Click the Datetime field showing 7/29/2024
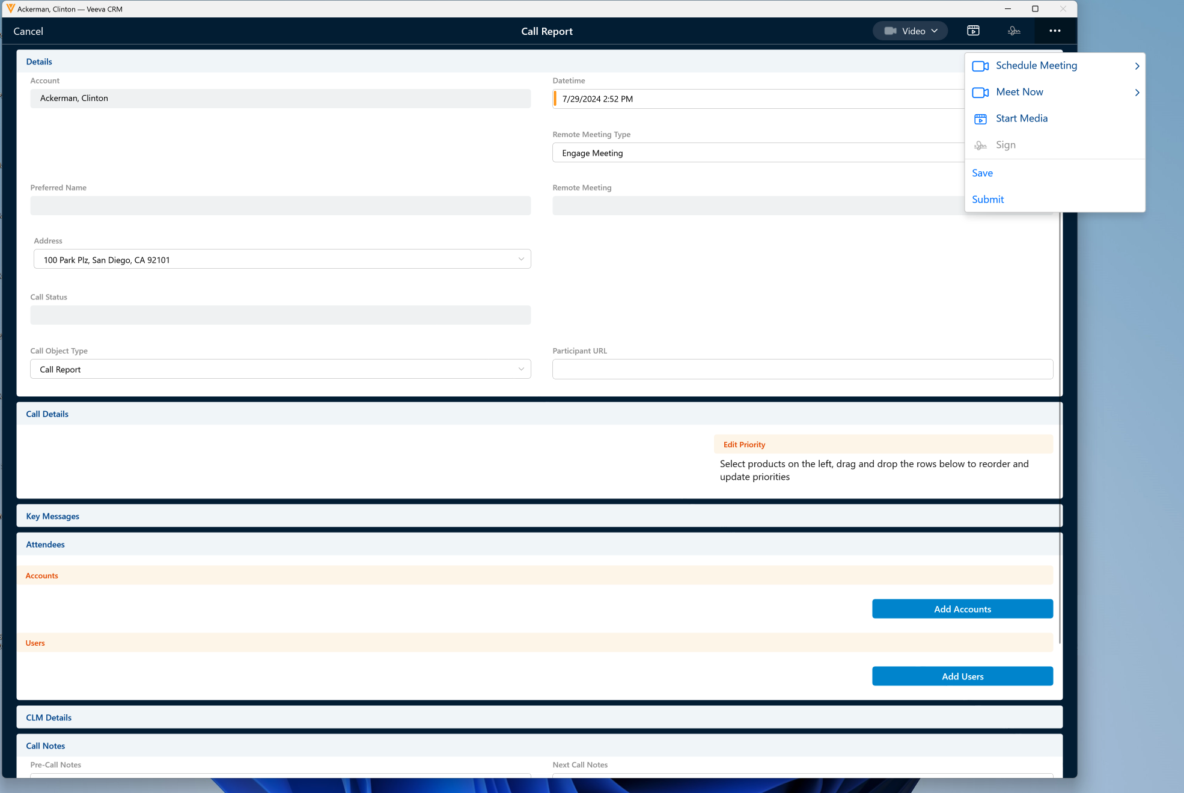This screenshot has width=1184, height=793. (x=757, y=99)
